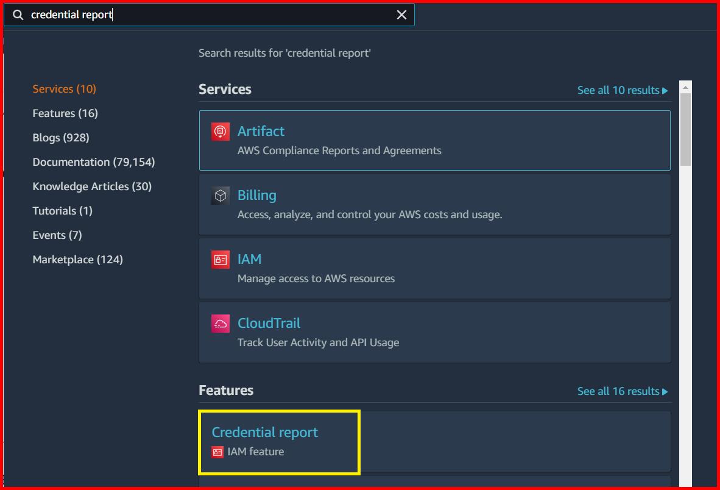
Task: Open Knowledge Articles (30) results
Action: pyautogui.click(x=92, y=186)
